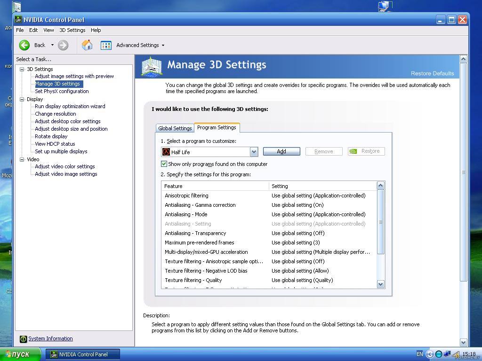482x361 pixels.
Task: Collapse the Display tree node
Action: point(22,99)
